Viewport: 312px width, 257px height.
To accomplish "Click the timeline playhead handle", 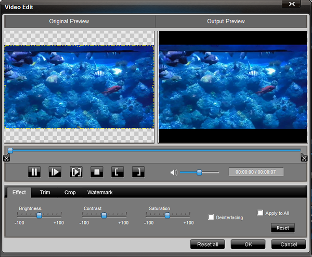I will point(10,150).
